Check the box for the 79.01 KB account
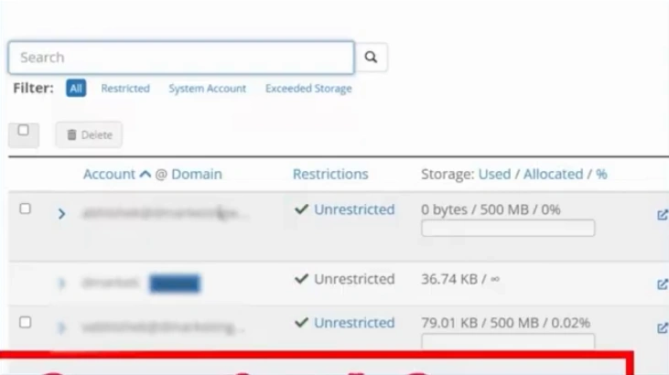This screenshot has width=669, height=375. [x=25, y=322]
